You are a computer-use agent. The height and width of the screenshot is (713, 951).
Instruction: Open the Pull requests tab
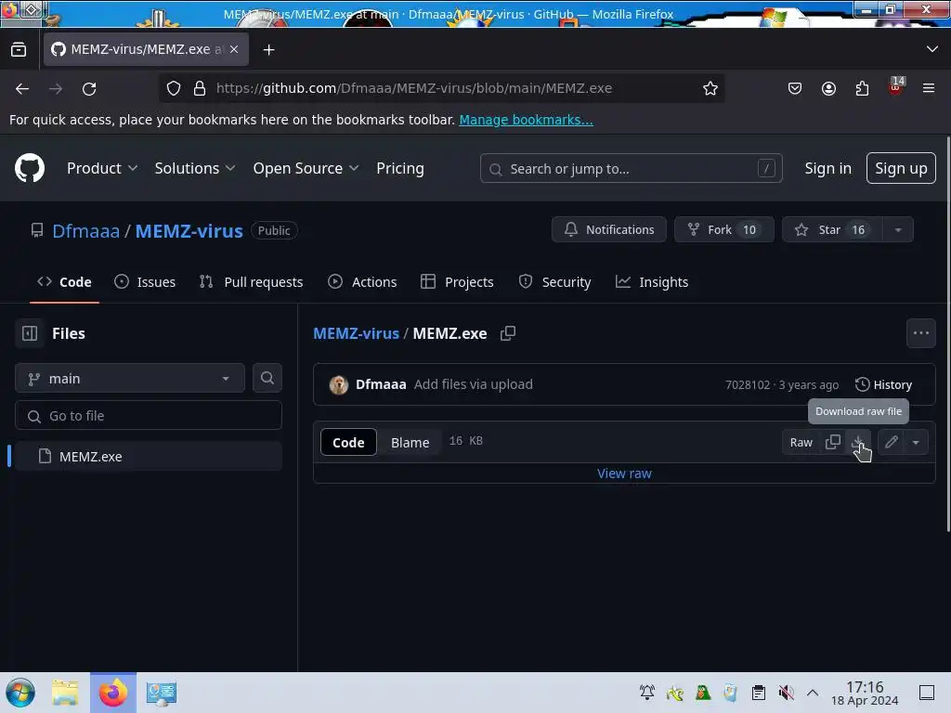251,282
